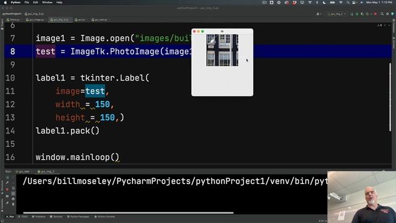Click the soft-wrap icon in Run panel

13,188
